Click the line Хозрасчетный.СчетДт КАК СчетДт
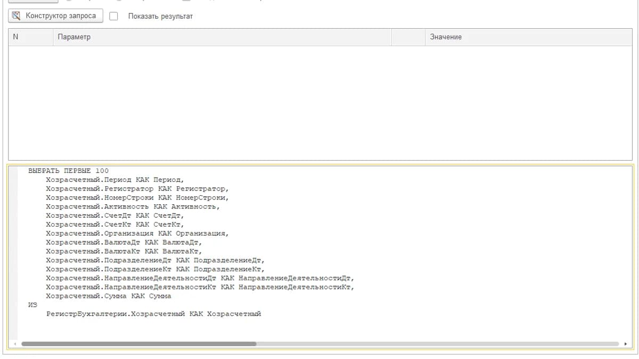Viewport: 639px width, 359px height. coord(115,215)
